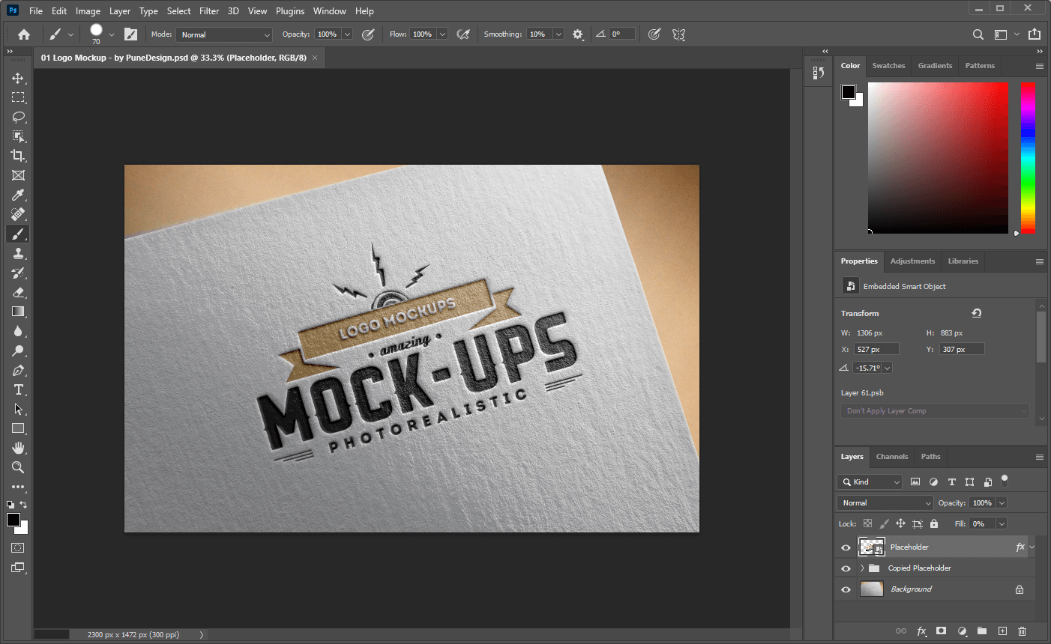The height and width of the screenshot is (644, 1051).
Task: Hide the Placeholder layer
Action: [846, 547]
